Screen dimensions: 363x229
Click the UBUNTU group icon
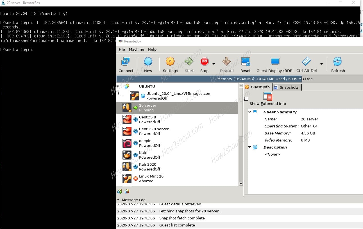[127, 86]
